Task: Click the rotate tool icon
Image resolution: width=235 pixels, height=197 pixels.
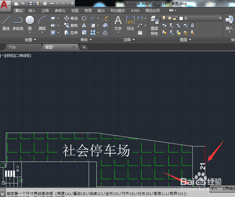Action: tap(84, 18)
